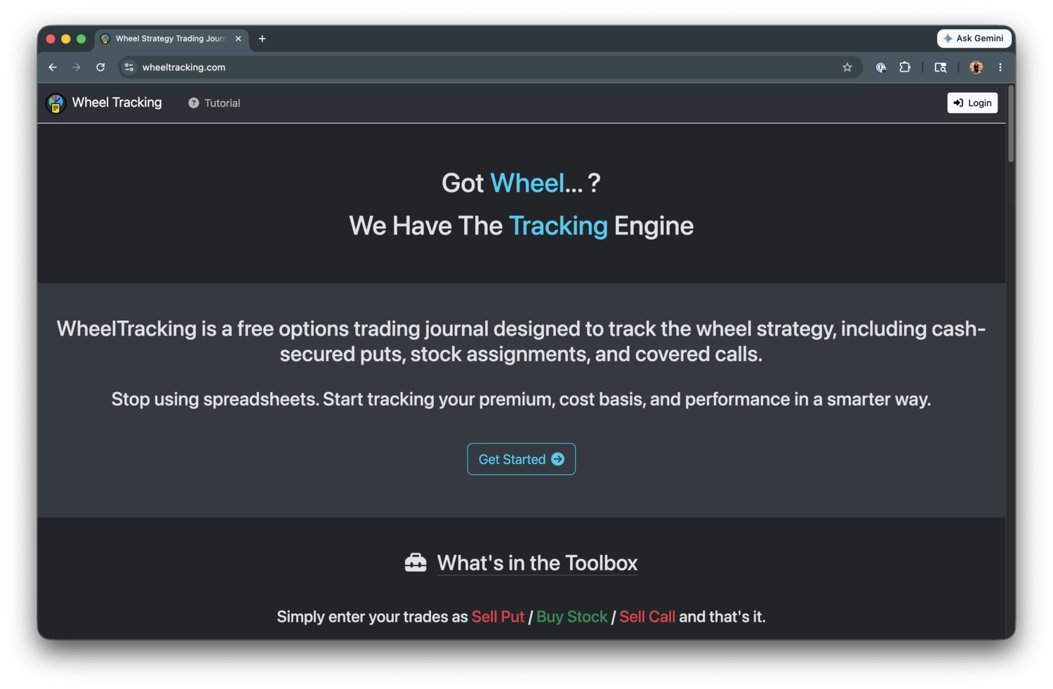1053x689 pixels.
Task: Click the Get Started button
Action: 522,459
